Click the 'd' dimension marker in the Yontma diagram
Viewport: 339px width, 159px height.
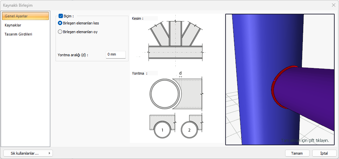(x=180, y=74)
